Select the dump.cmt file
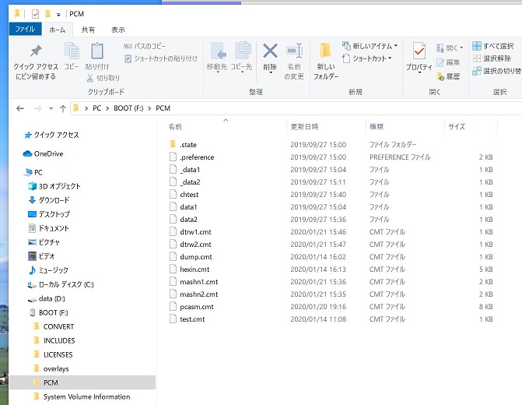The image size is (522, 405). (191, 257)
